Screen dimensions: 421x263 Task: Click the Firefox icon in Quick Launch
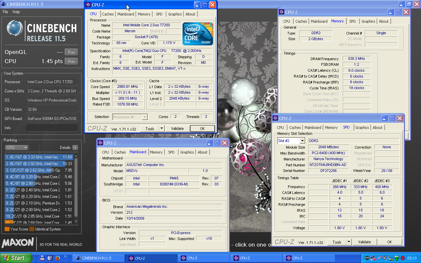[57, 258]
